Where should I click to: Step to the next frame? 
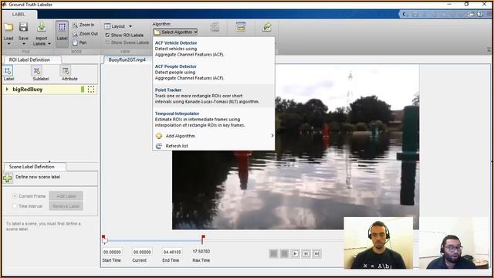pyautogui.click(x=306, y=254)
